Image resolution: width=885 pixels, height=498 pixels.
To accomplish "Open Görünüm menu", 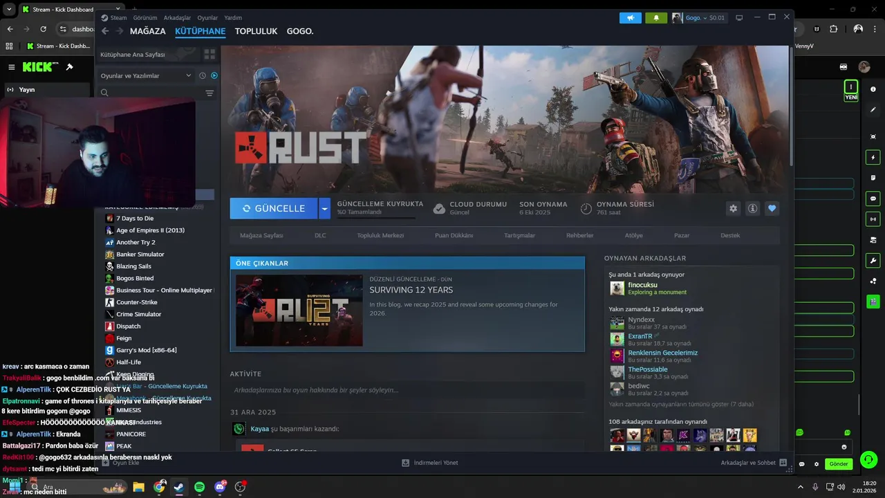I will [x=145, y=18].
